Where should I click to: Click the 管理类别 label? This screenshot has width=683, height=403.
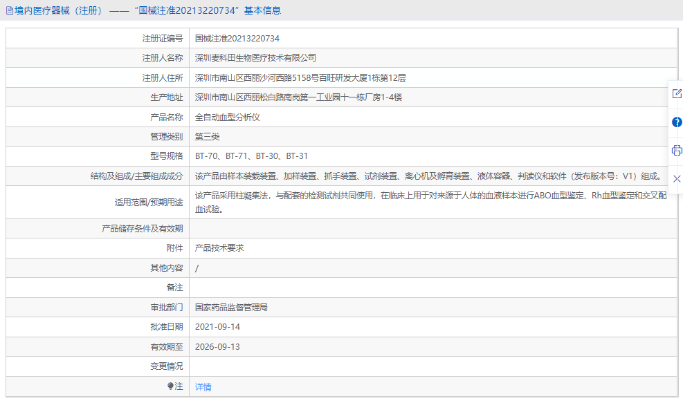[x=167, y=137]
